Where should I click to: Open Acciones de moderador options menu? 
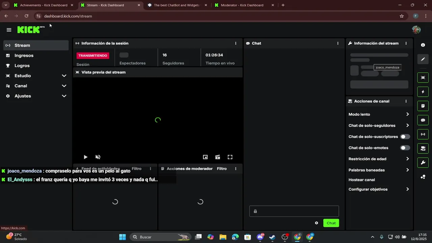[236, 169]
